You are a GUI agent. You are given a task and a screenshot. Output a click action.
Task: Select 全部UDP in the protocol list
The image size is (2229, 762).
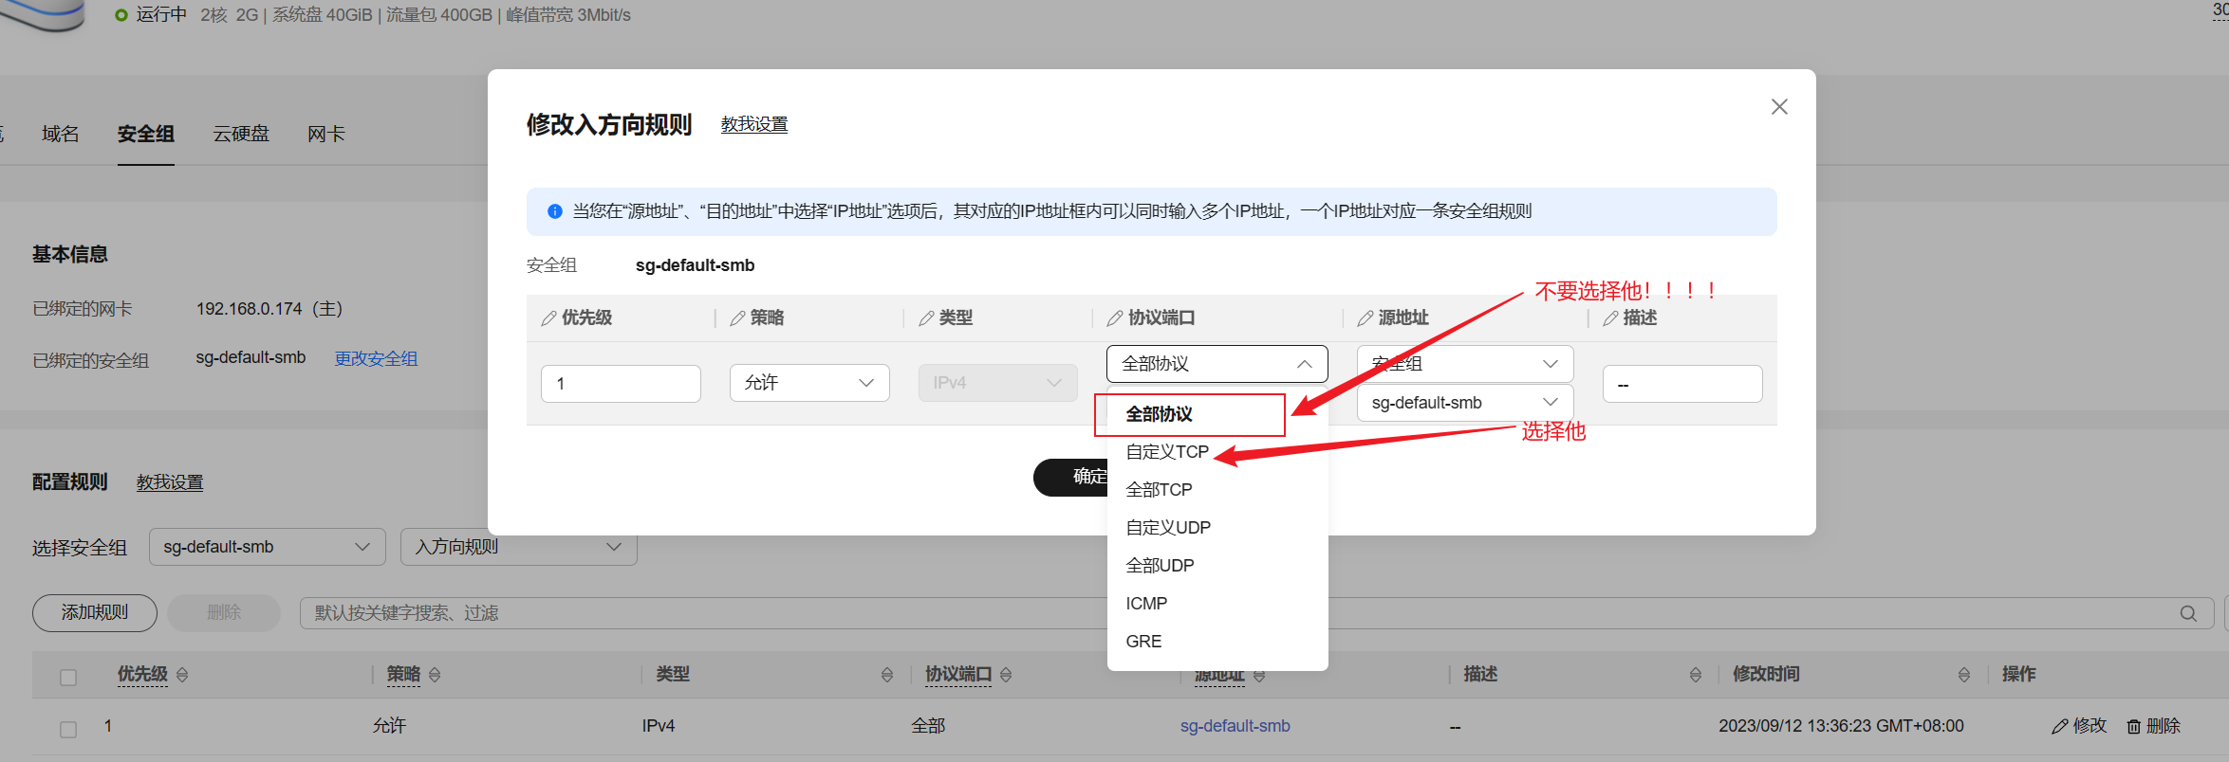[x=1217, y=566]
